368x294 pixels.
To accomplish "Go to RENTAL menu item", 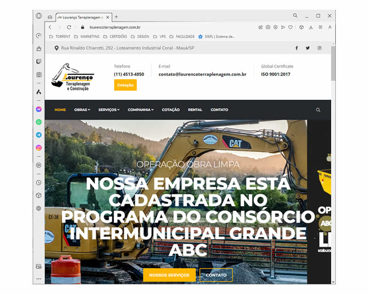I will [195, 110].
